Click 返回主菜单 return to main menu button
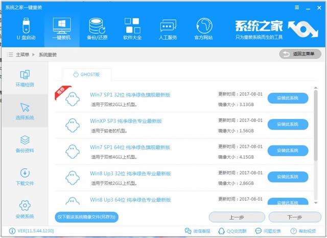The width and height of the screenshot is (327, 238). click(x=300, y=54)
